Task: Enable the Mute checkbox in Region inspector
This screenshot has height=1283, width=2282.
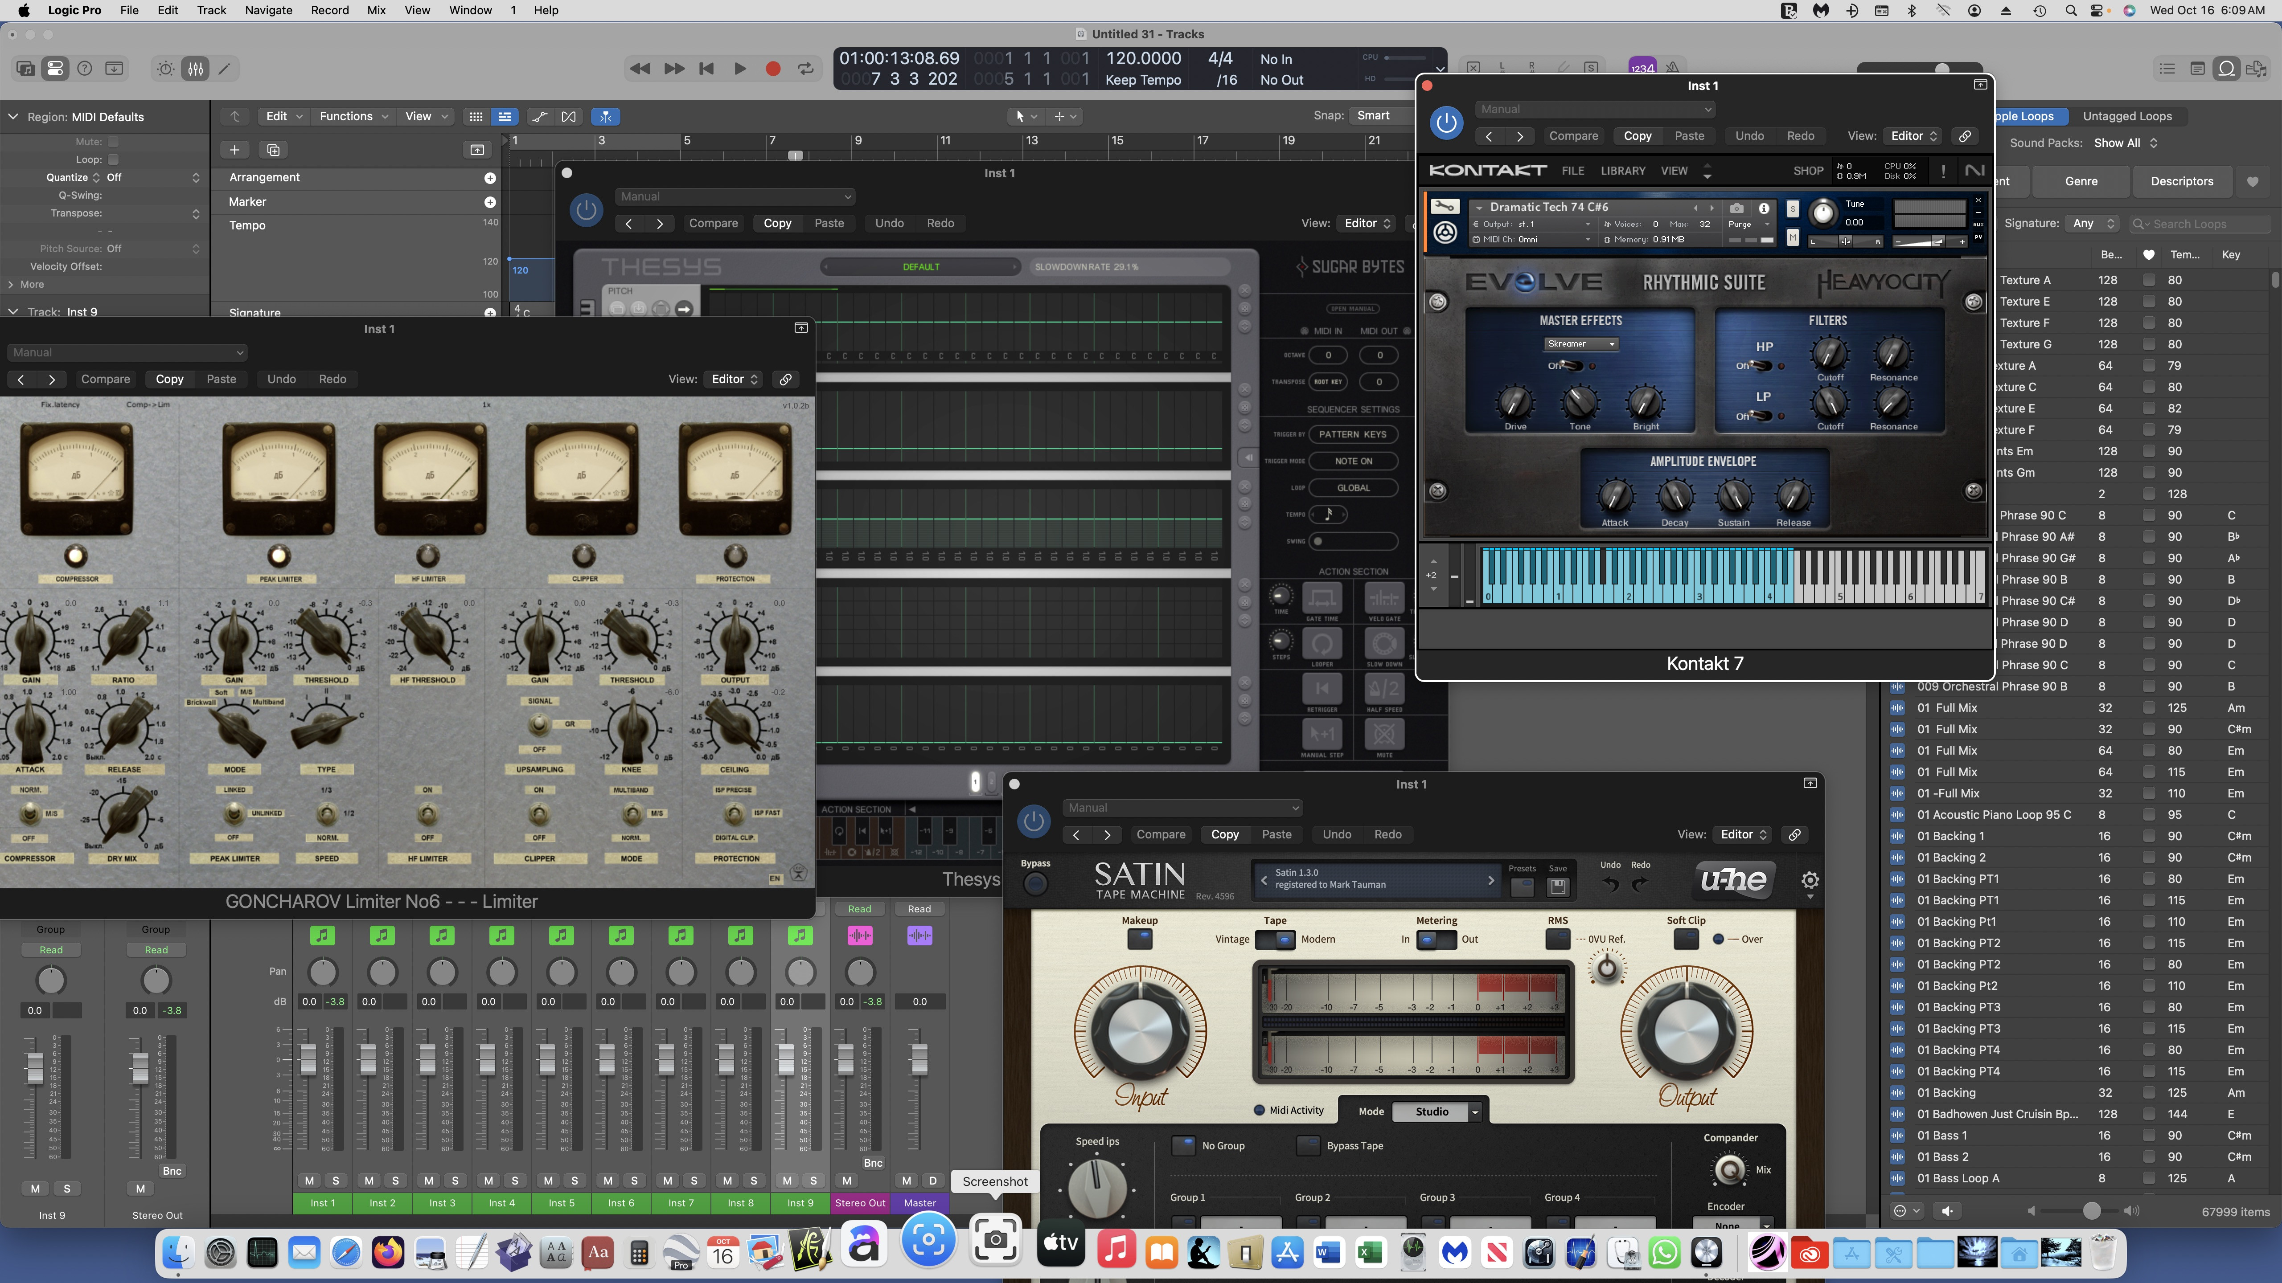Action: [112, 142]
